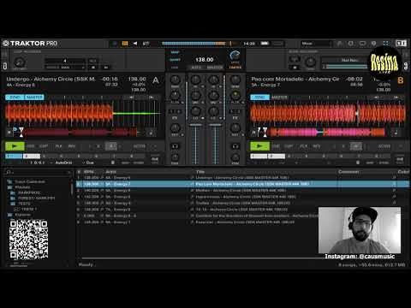Start playback on Deck B
Image resolution: width=411 pixels, height=308 pixels.
coord(259,146)
